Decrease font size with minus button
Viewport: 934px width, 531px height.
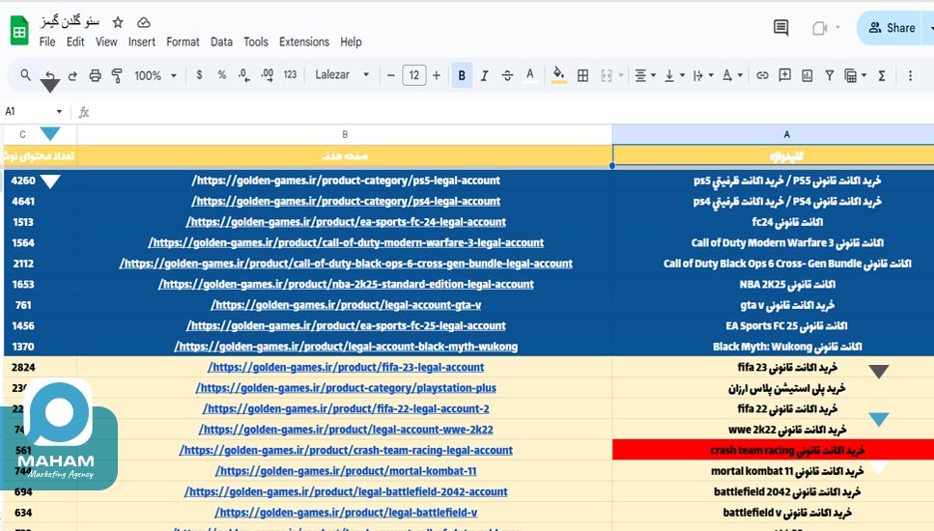pyautogui.click(x=391, y=75)
